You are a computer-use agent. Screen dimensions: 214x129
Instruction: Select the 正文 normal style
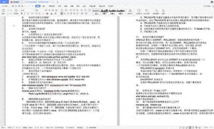point(96,12)
